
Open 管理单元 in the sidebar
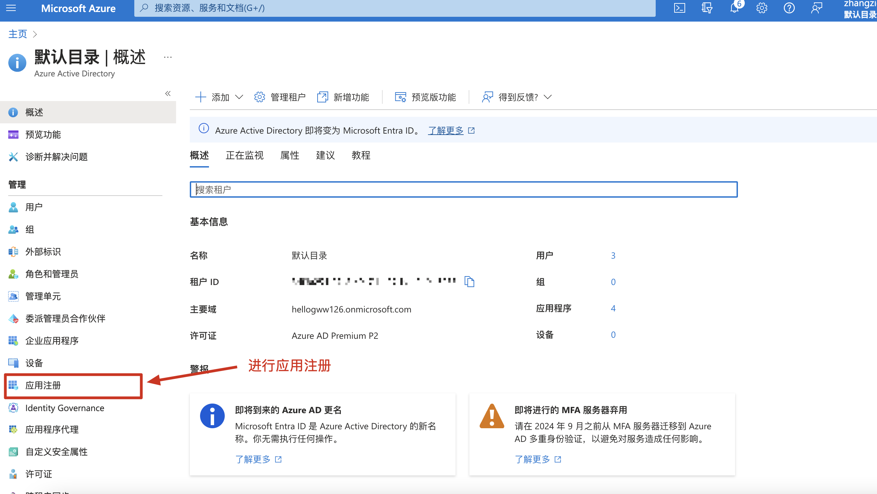click(88, 296)
